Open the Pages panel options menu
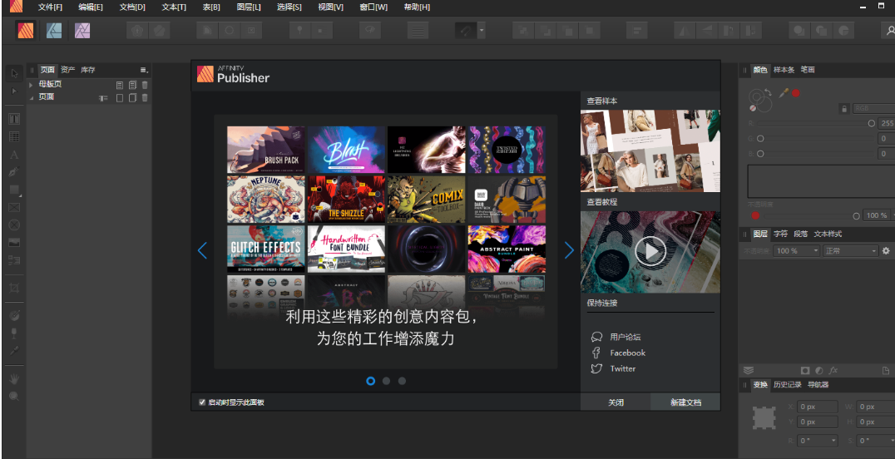Viewport: 895px width, 459px height. (x=144, y=70)
